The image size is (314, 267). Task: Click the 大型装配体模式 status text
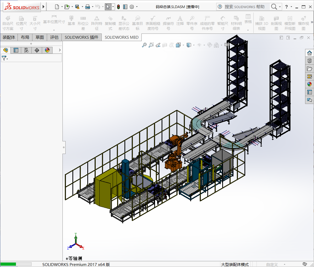coord(235,264)
